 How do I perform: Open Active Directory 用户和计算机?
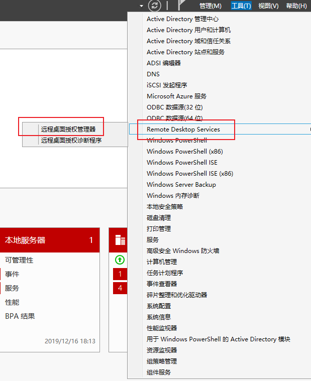tap(188, 30)
